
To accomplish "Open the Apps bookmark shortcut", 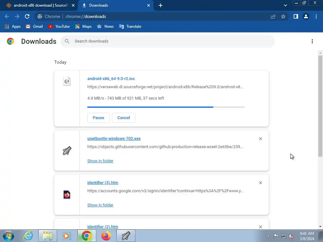I will click(13, 26).
